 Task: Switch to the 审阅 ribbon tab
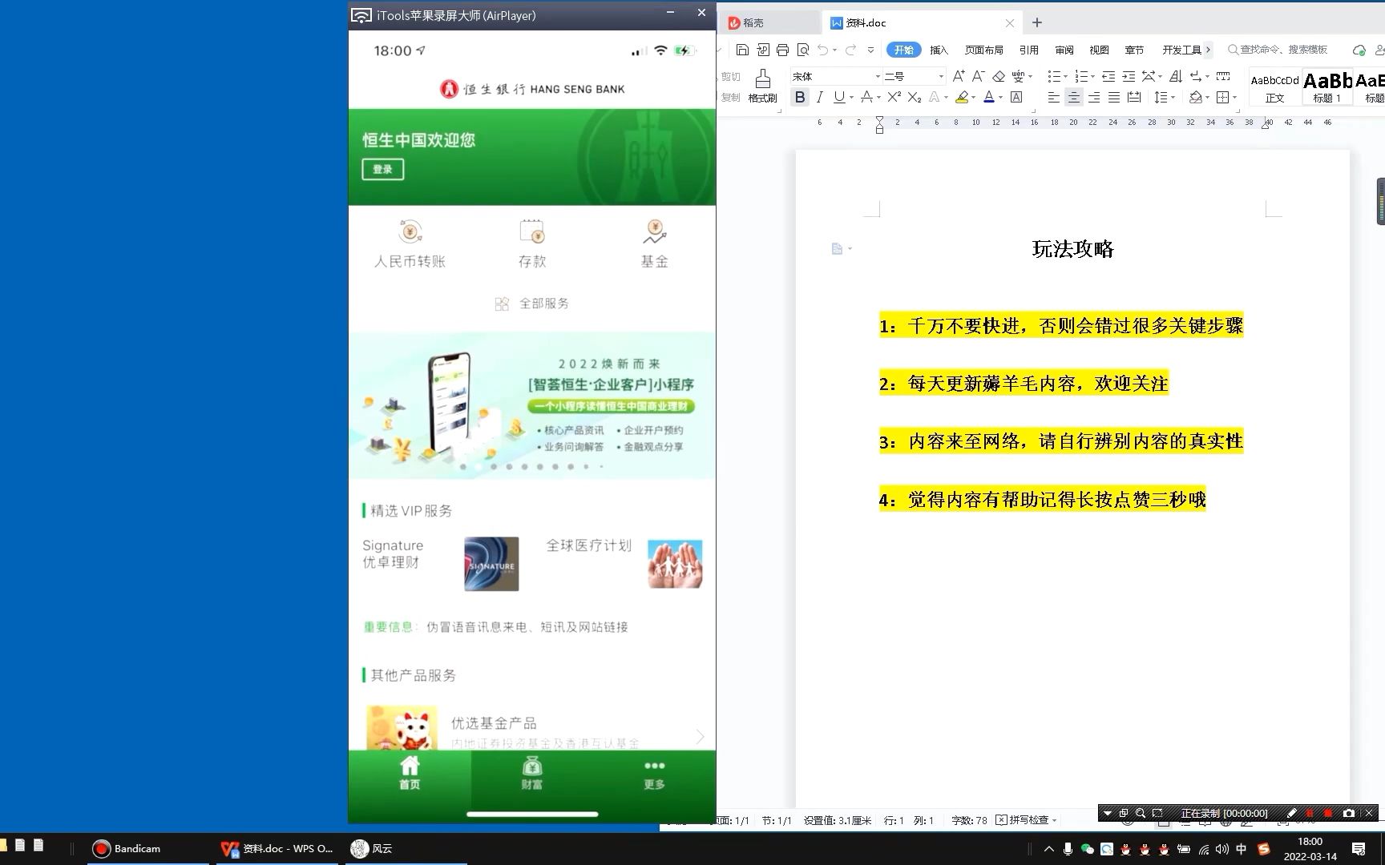[1064, 50]
